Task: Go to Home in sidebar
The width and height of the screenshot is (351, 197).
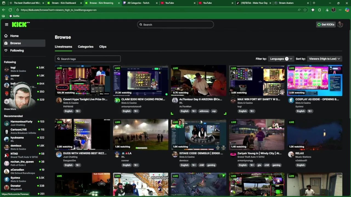Action: (x=24, y=36)
